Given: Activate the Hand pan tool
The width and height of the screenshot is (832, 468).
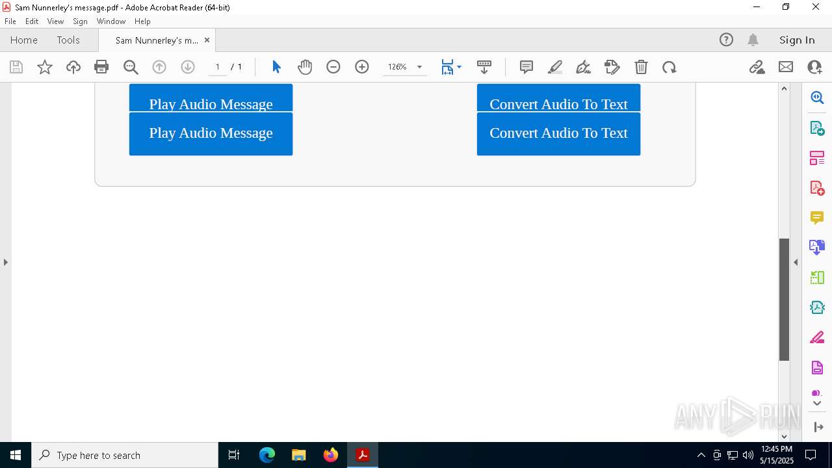Looking at the screenshot, I should click(305, 67).
